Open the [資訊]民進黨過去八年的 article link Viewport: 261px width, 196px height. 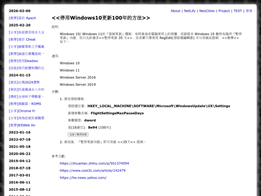tap(27, 90)
